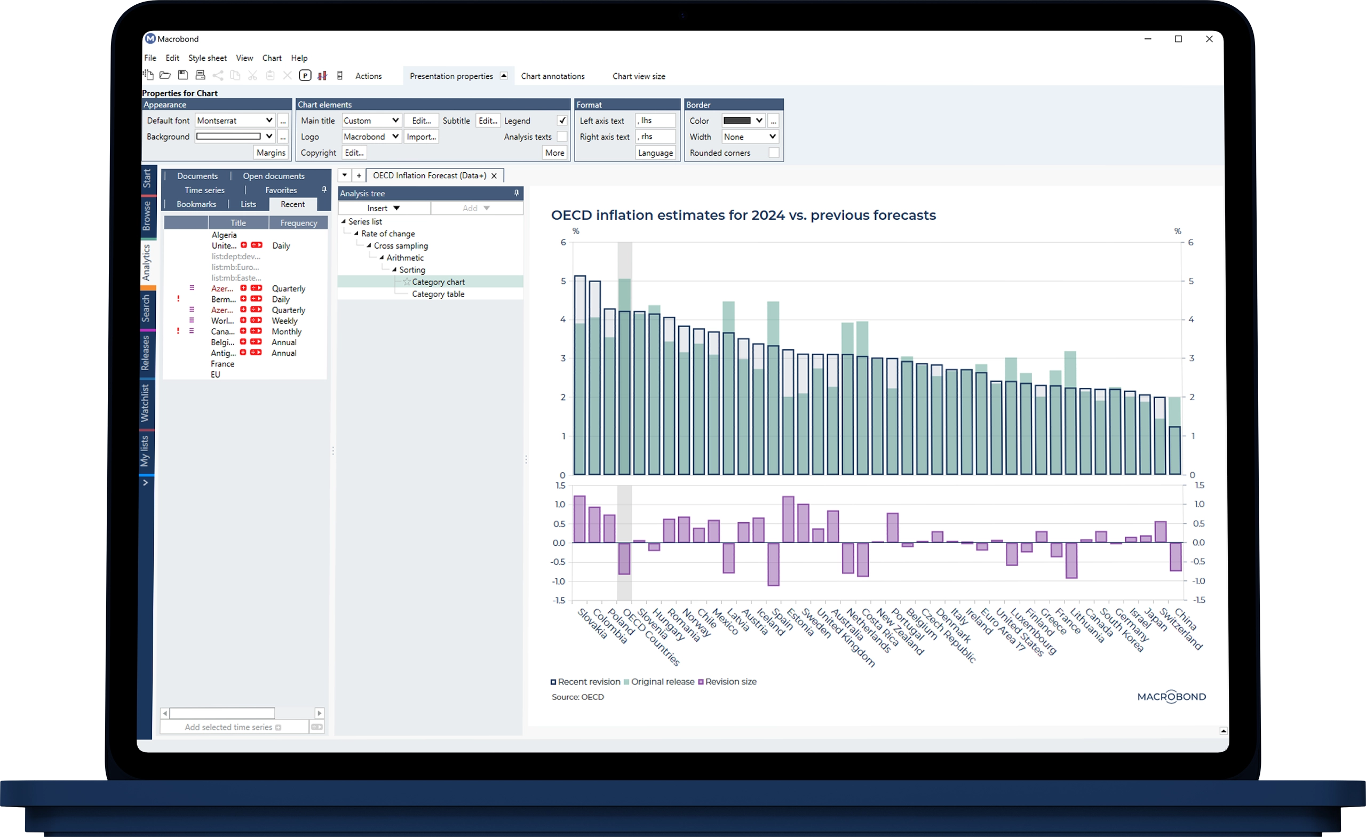1366x837 pixels.
Task: Collapse the Rate of change tree node
Action: point(356,234)
